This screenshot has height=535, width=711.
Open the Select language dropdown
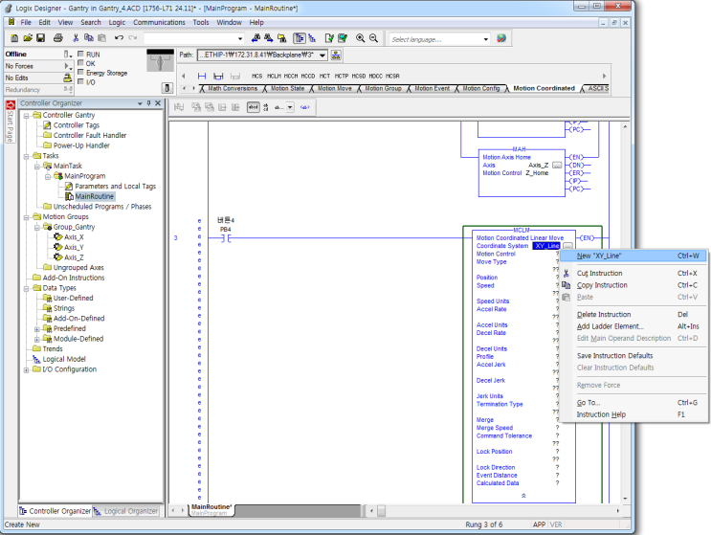485,39
